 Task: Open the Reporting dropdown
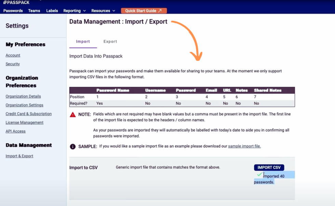[74, 11]
